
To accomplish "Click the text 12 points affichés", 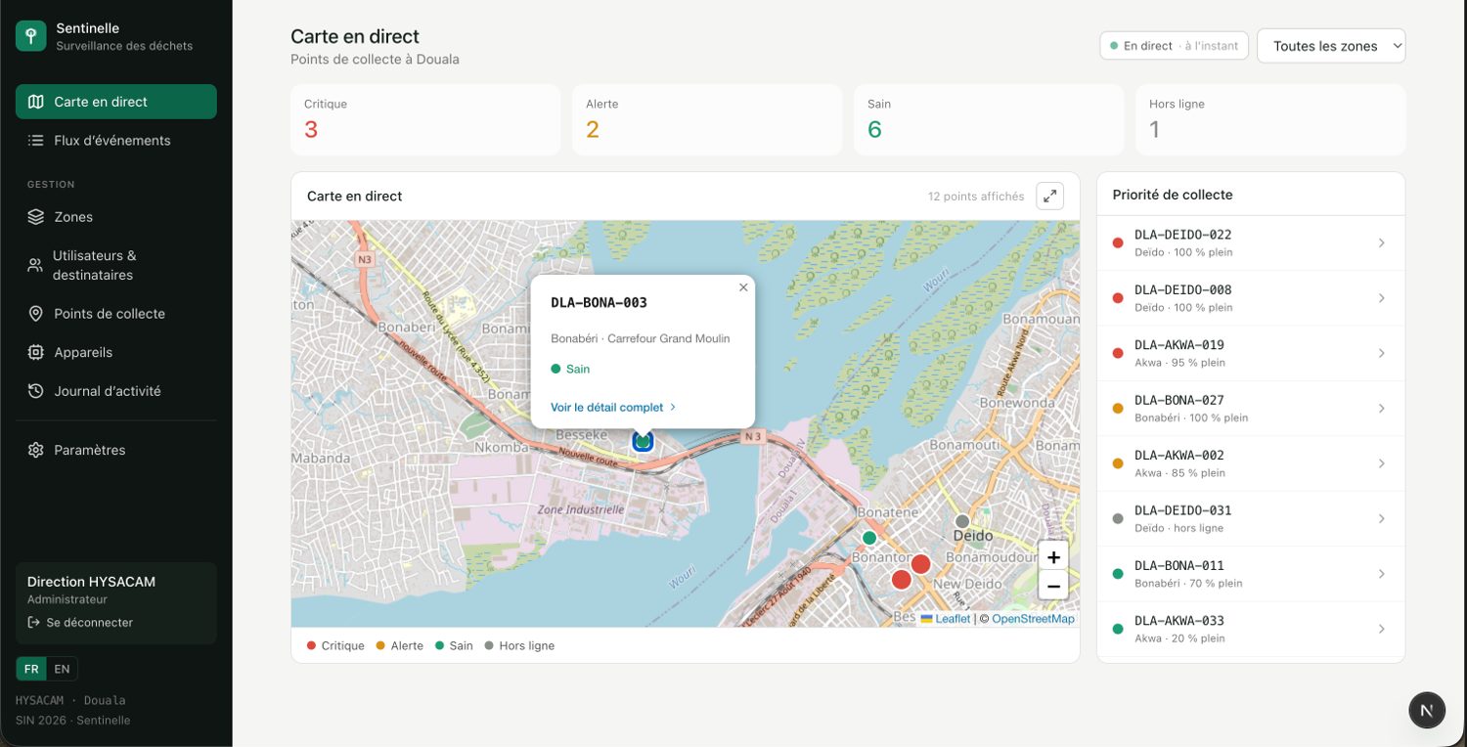I will [x=976, y=197].
